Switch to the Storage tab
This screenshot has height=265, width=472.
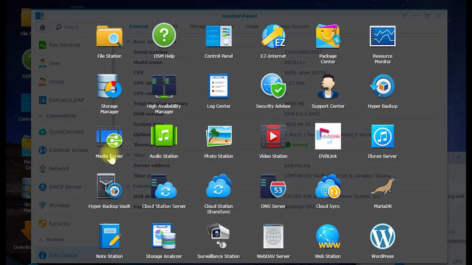(198, 26)
